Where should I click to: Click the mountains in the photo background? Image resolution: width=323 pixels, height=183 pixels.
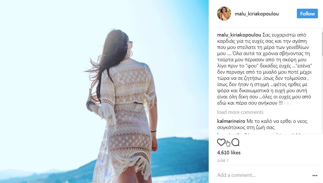pos(181,150)
